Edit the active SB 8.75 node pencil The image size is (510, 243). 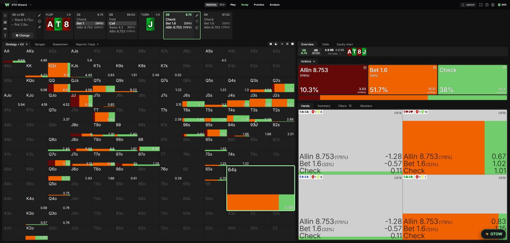[197, 15]
